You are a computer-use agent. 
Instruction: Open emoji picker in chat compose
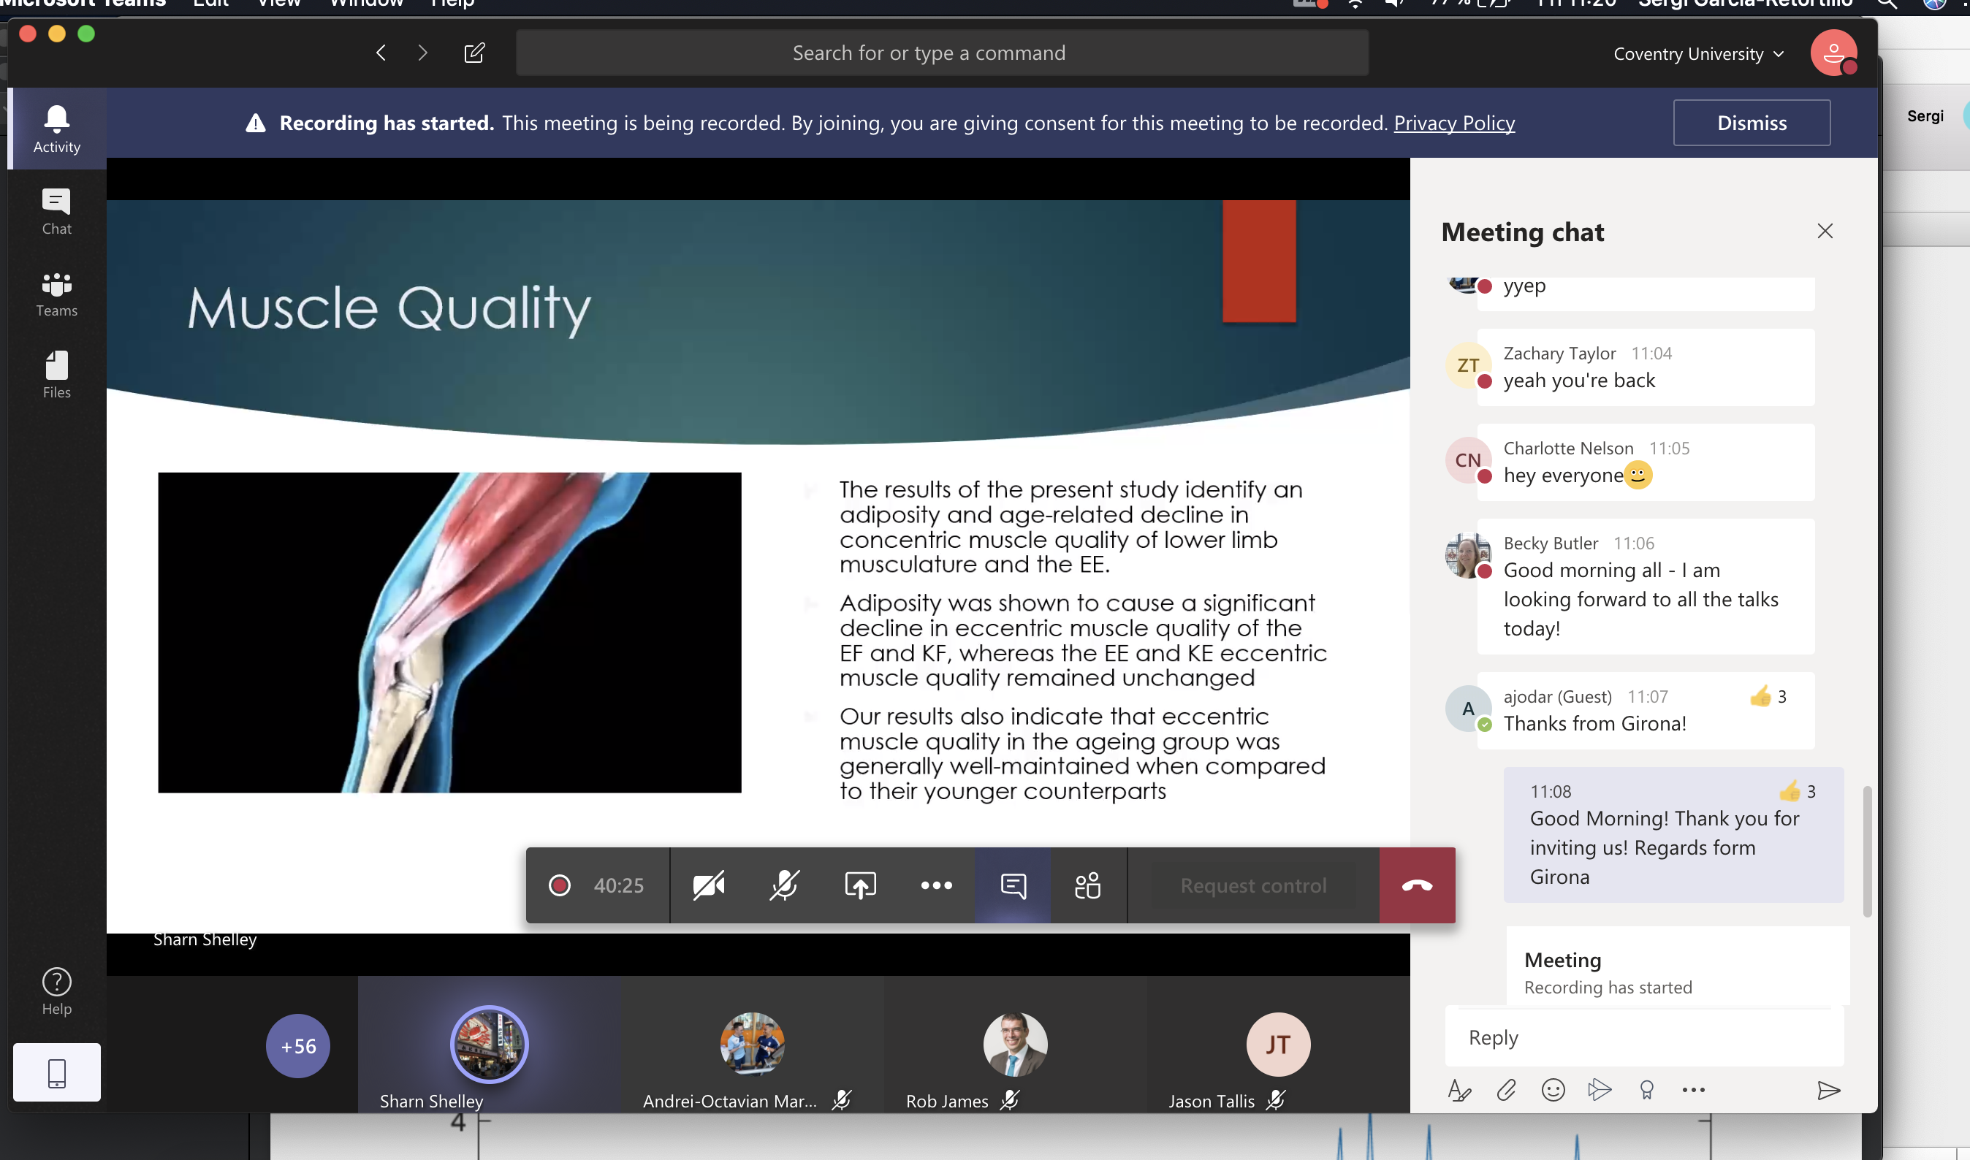[1553, 1090]
